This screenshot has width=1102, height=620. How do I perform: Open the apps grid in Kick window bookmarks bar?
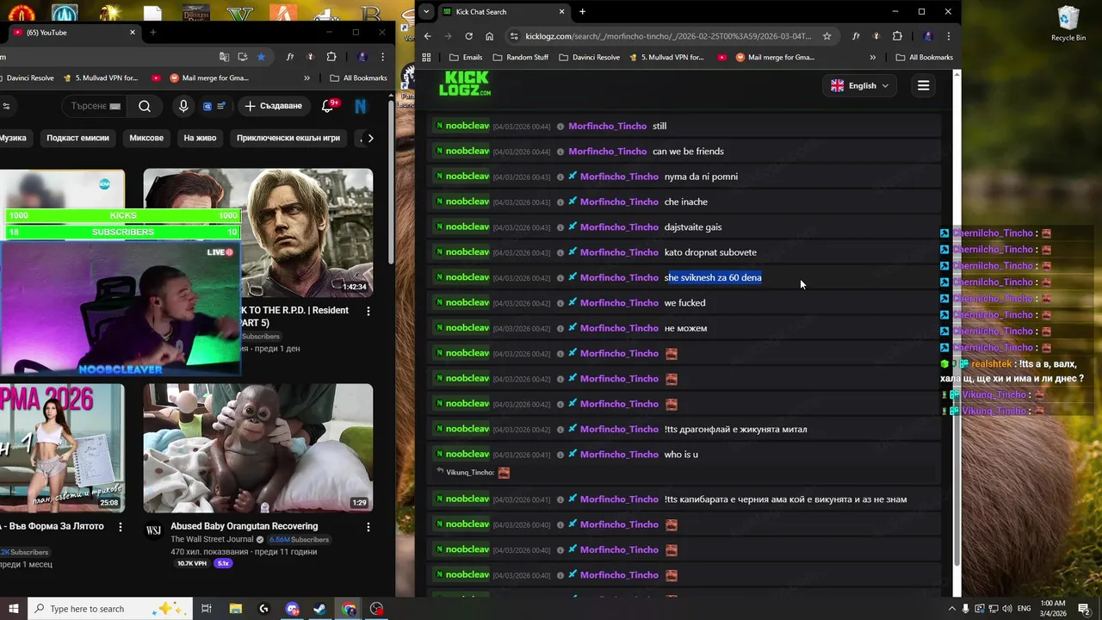tap(426, 58)
